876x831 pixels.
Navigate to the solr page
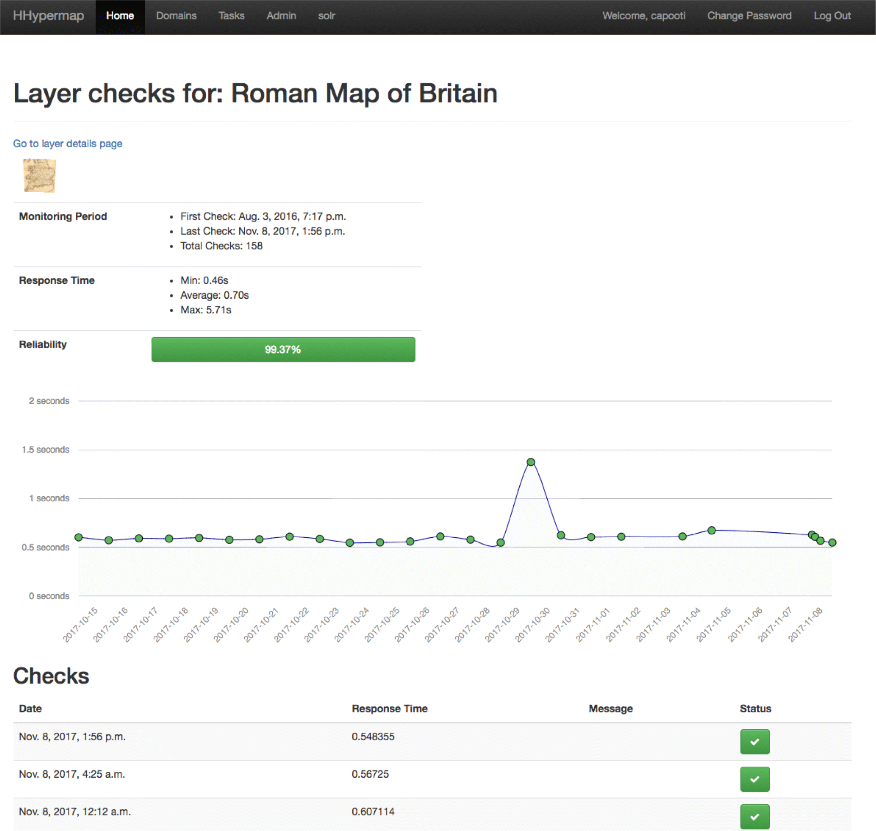click(326, 16)
